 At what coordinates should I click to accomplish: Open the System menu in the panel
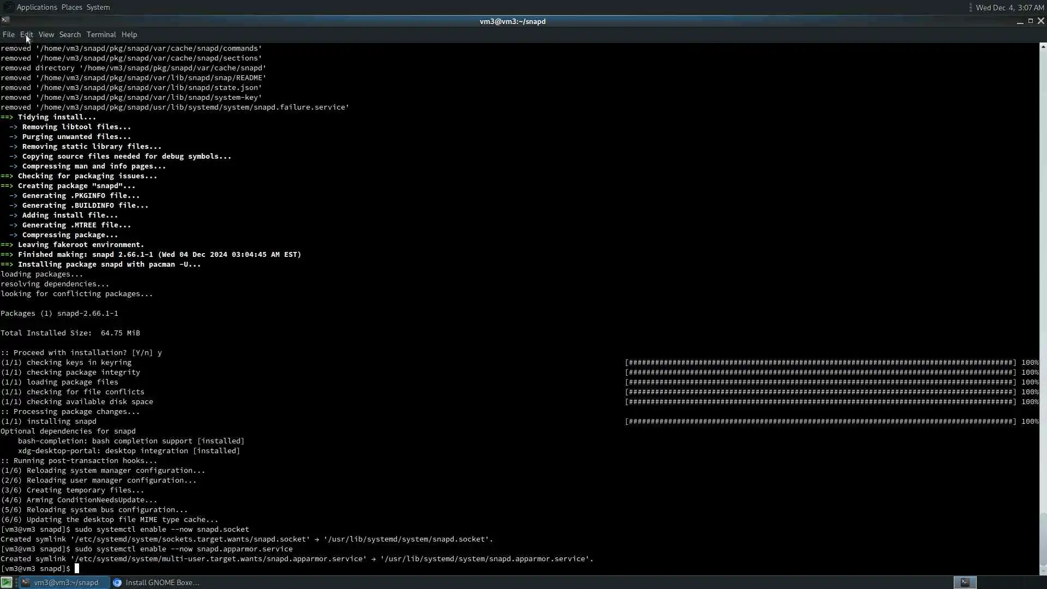point(98,7)
